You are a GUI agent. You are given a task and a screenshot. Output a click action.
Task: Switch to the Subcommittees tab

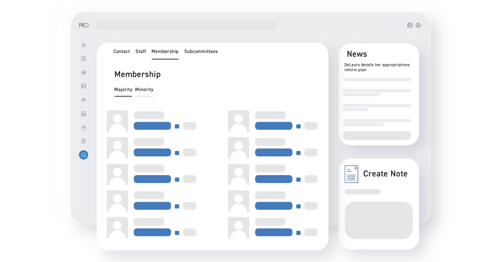[x=201, y=51]
